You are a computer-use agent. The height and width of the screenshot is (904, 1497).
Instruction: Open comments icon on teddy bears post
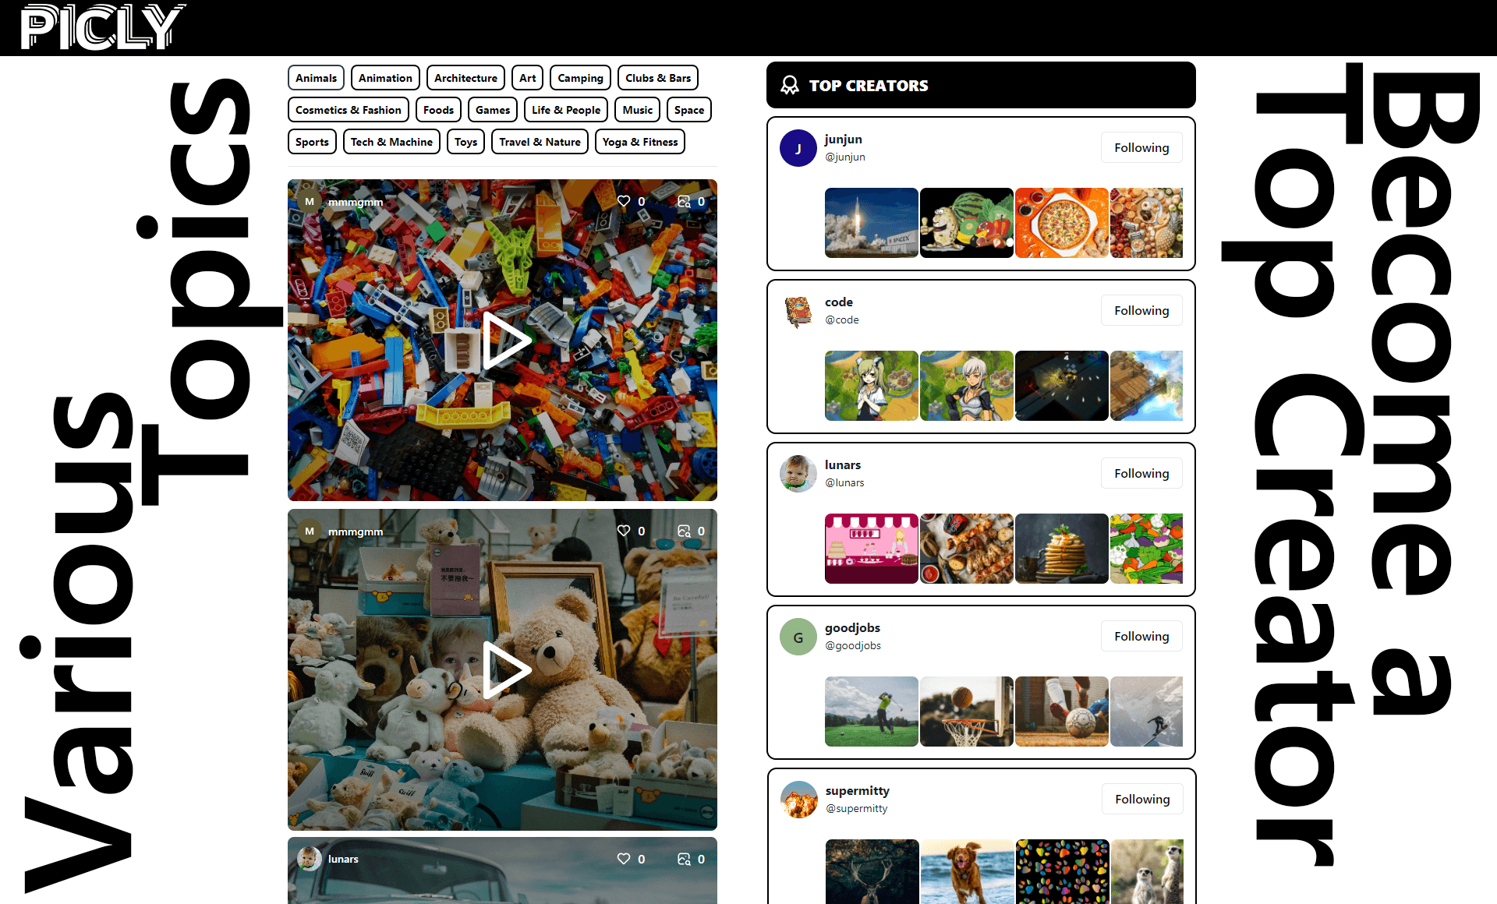684,531
